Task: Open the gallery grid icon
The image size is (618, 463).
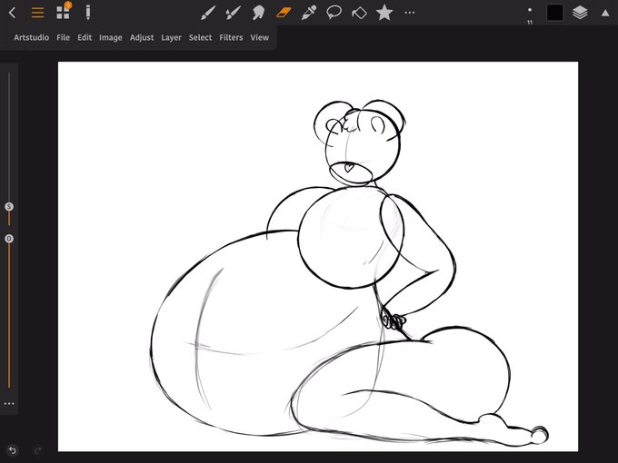Action: pyautogui.click(x=63, y=12)
